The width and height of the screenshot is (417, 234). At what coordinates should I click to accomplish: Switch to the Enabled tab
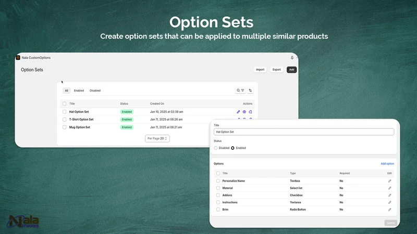[x=79, y=90]
